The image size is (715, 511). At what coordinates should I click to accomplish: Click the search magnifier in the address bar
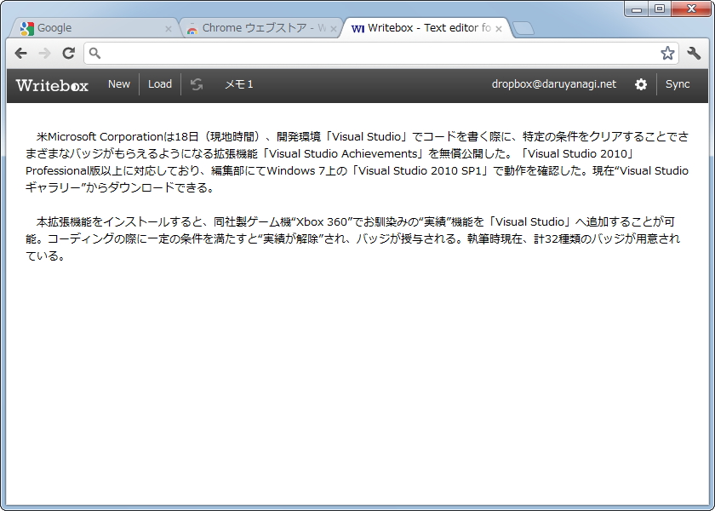[94, 54]
